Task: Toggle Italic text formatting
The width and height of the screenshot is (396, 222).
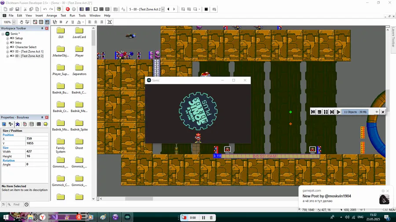Action: click(67, 22)
